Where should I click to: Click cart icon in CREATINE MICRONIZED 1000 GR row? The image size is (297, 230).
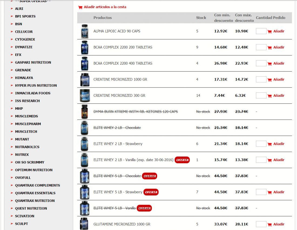269,80
